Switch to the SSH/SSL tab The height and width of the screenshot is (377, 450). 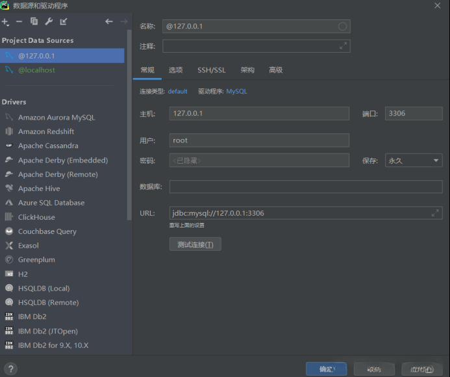212,70
